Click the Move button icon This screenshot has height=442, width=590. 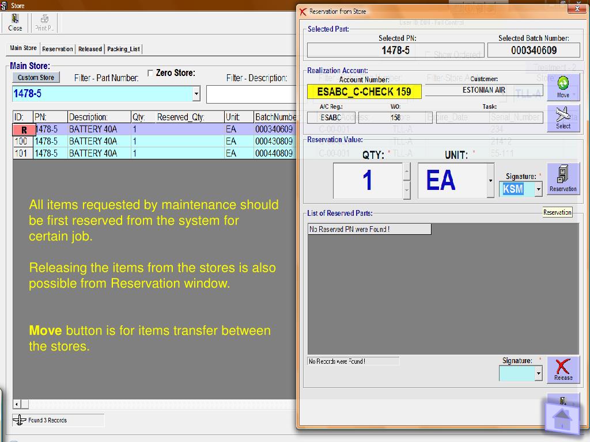click(563, 87)
